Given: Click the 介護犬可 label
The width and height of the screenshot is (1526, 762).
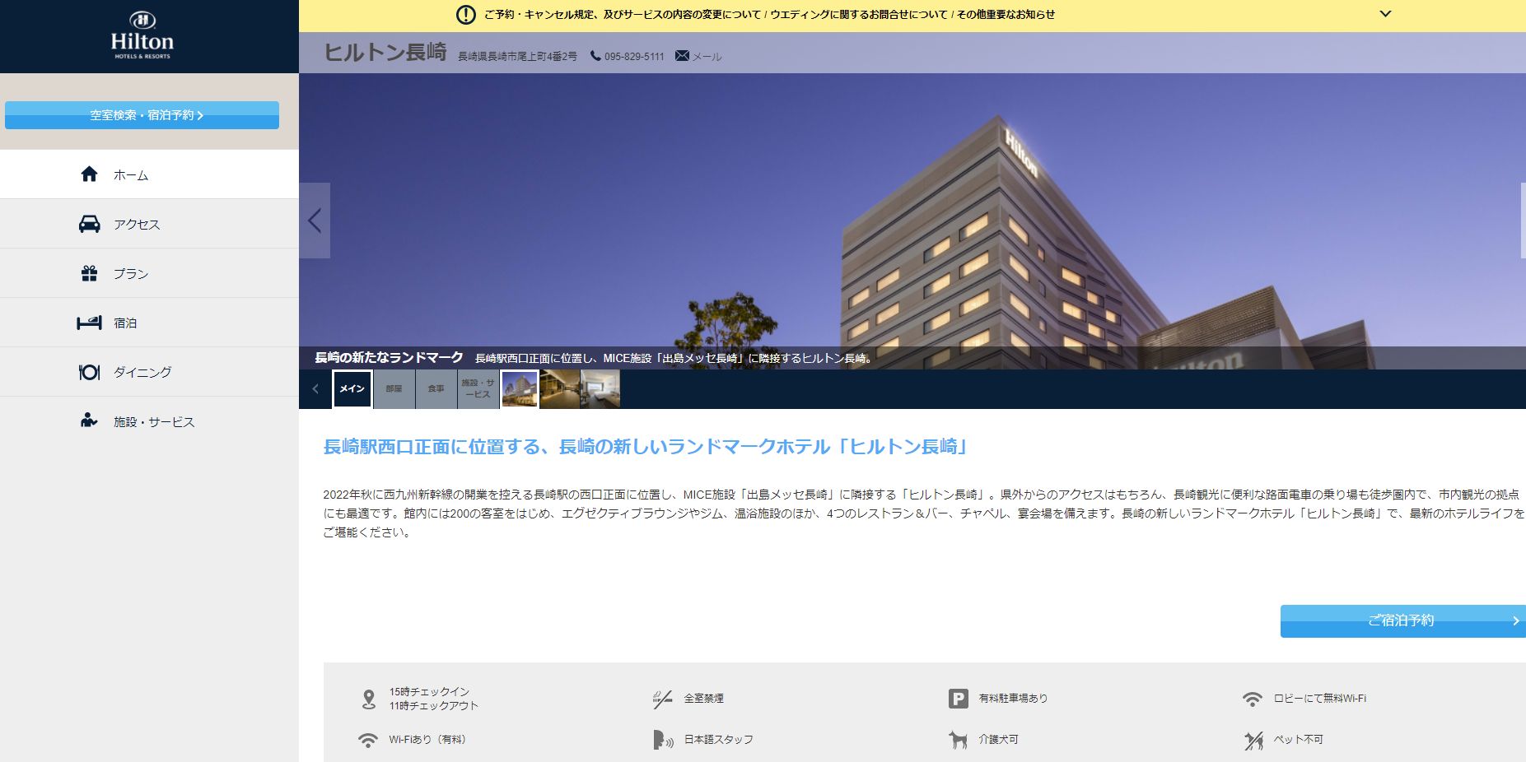Looking at the screenshot, I should 998,740.
